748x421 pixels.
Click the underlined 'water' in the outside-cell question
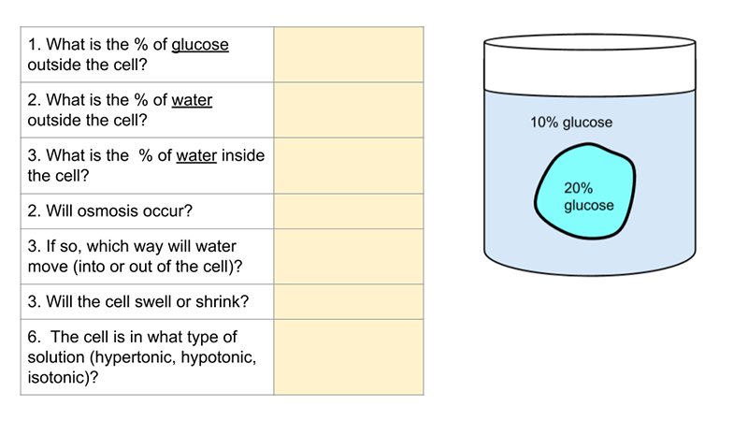(x=192, y=100)
